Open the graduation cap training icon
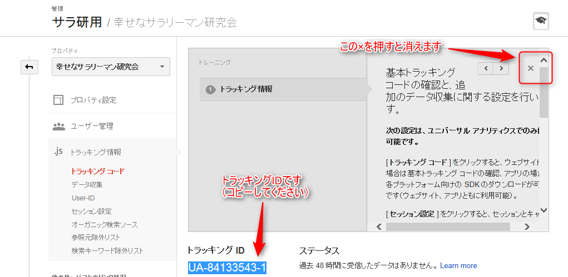Viewport: 568px width, 277px height. (541, 21)
